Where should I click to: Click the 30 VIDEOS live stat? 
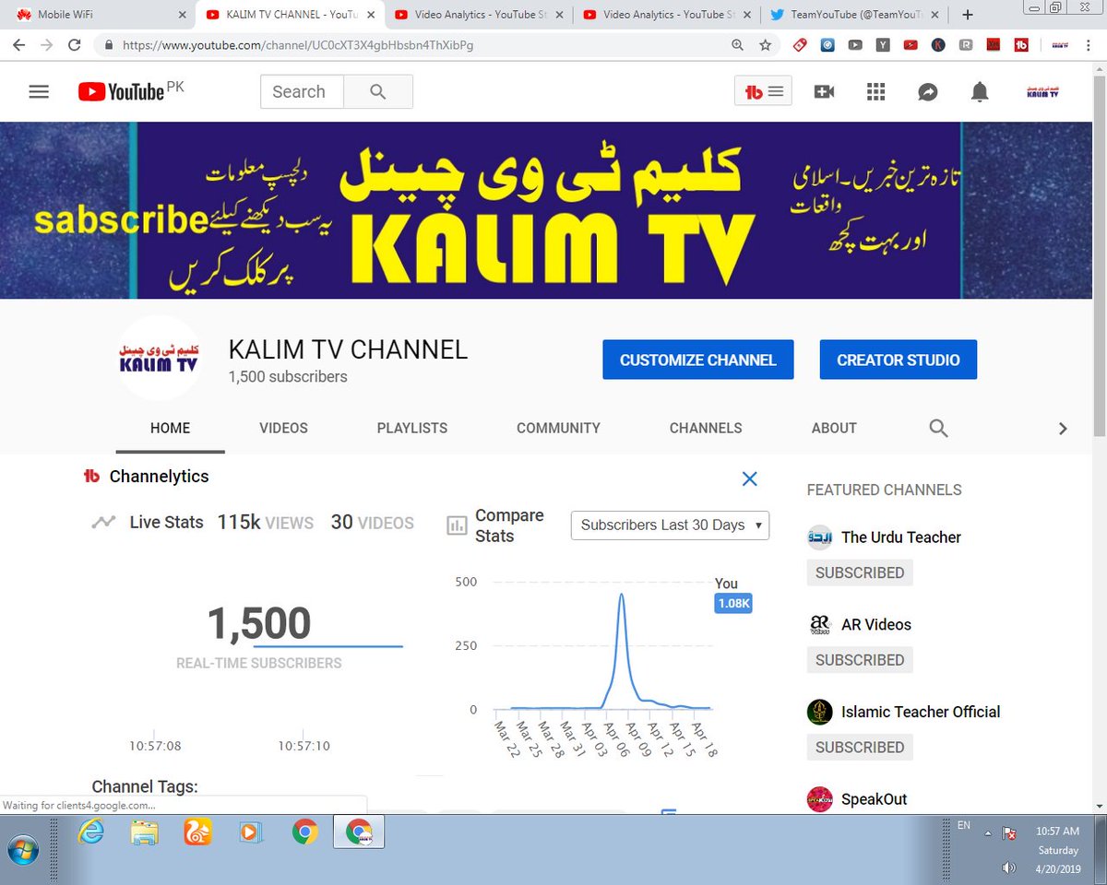373,523
